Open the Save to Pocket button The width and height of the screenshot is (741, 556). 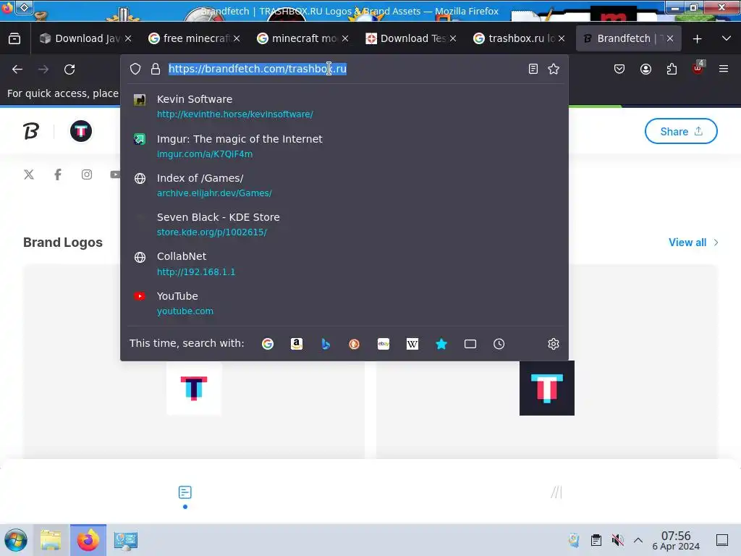pyautogui.click(x=619, y=69)
